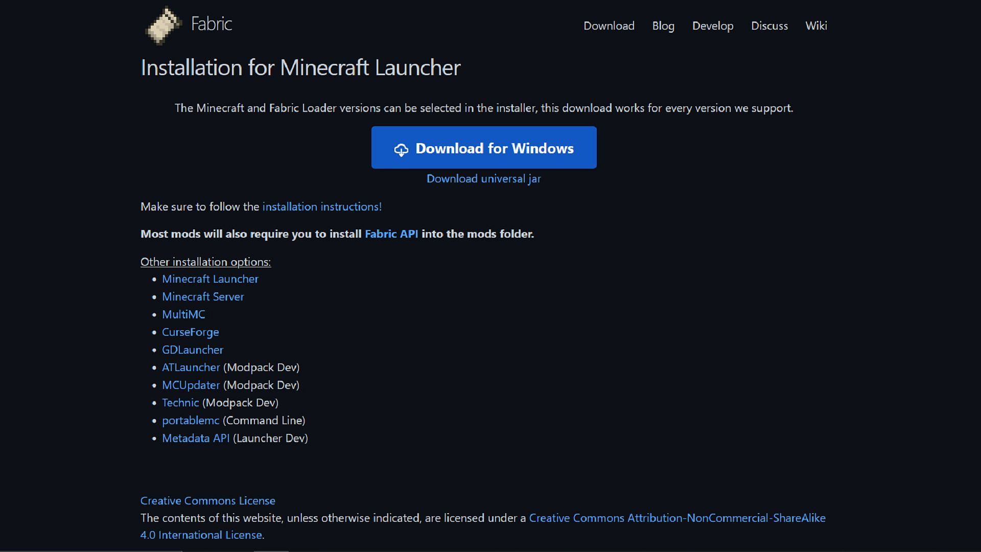This screenshot has height=552, width=981.
Task: Click the Fabric site name text
Action: [x=212, y=24]
